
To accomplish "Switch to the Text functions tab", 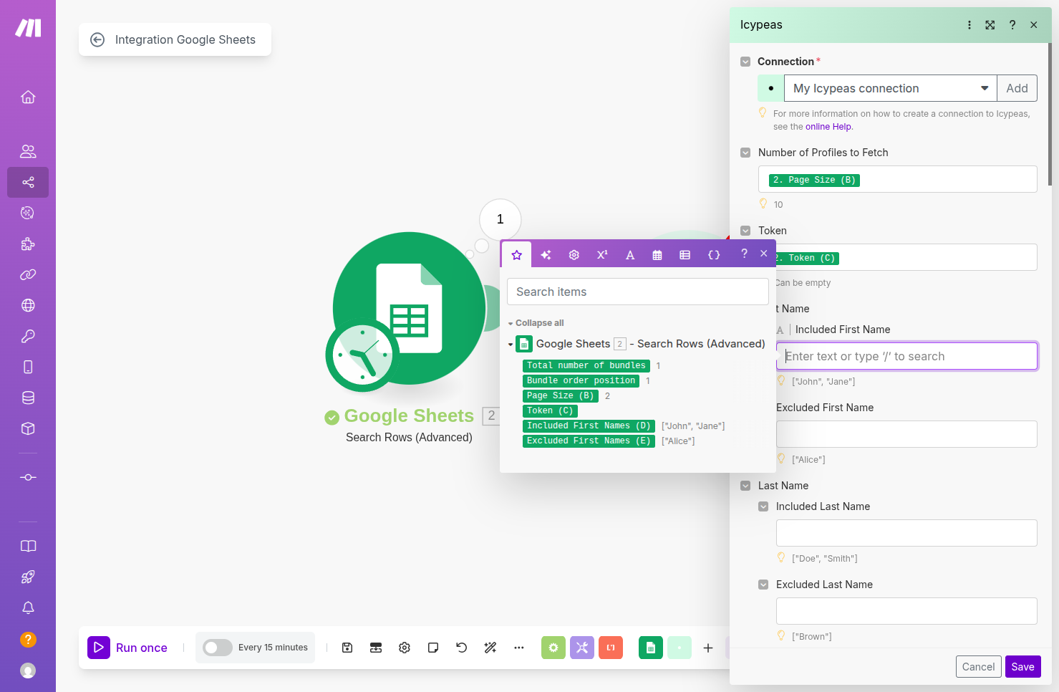I will coord(630,255).
